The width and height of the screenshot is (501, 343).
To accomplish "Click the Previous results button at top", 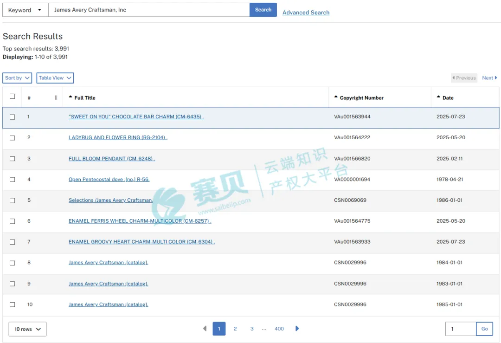I will click(464, 78).
